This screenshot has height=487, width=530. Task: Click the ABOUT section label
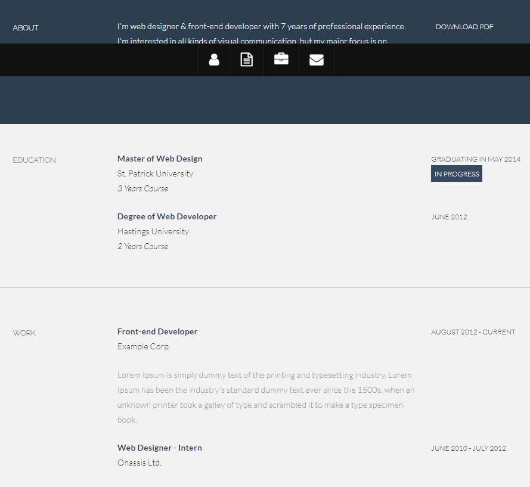click(26, 27)
